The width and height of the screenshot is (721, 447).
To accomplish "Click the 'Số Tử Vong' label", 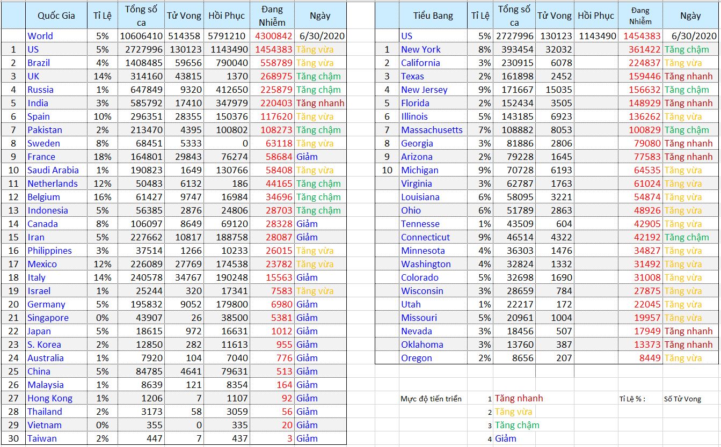I will (682, 399).
